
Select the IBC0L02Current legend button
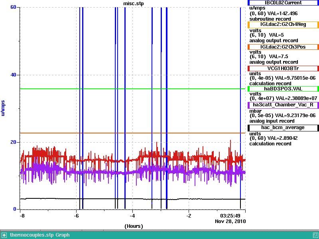coord(283,3)
